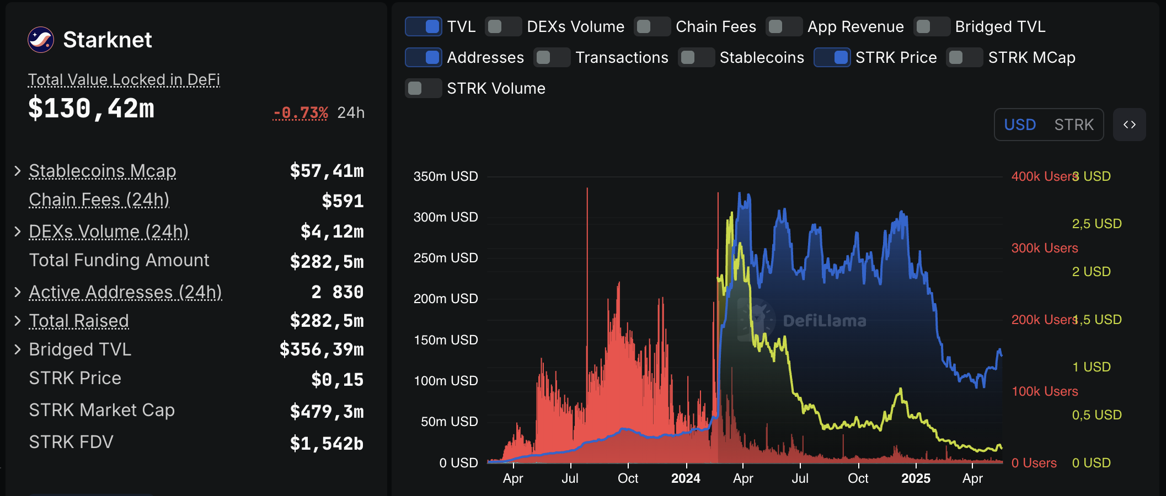Image resolution: width=1166 pixels, height=496 pixels.
Task: Click the Active Addresses (24h) label
Action: 125,292
